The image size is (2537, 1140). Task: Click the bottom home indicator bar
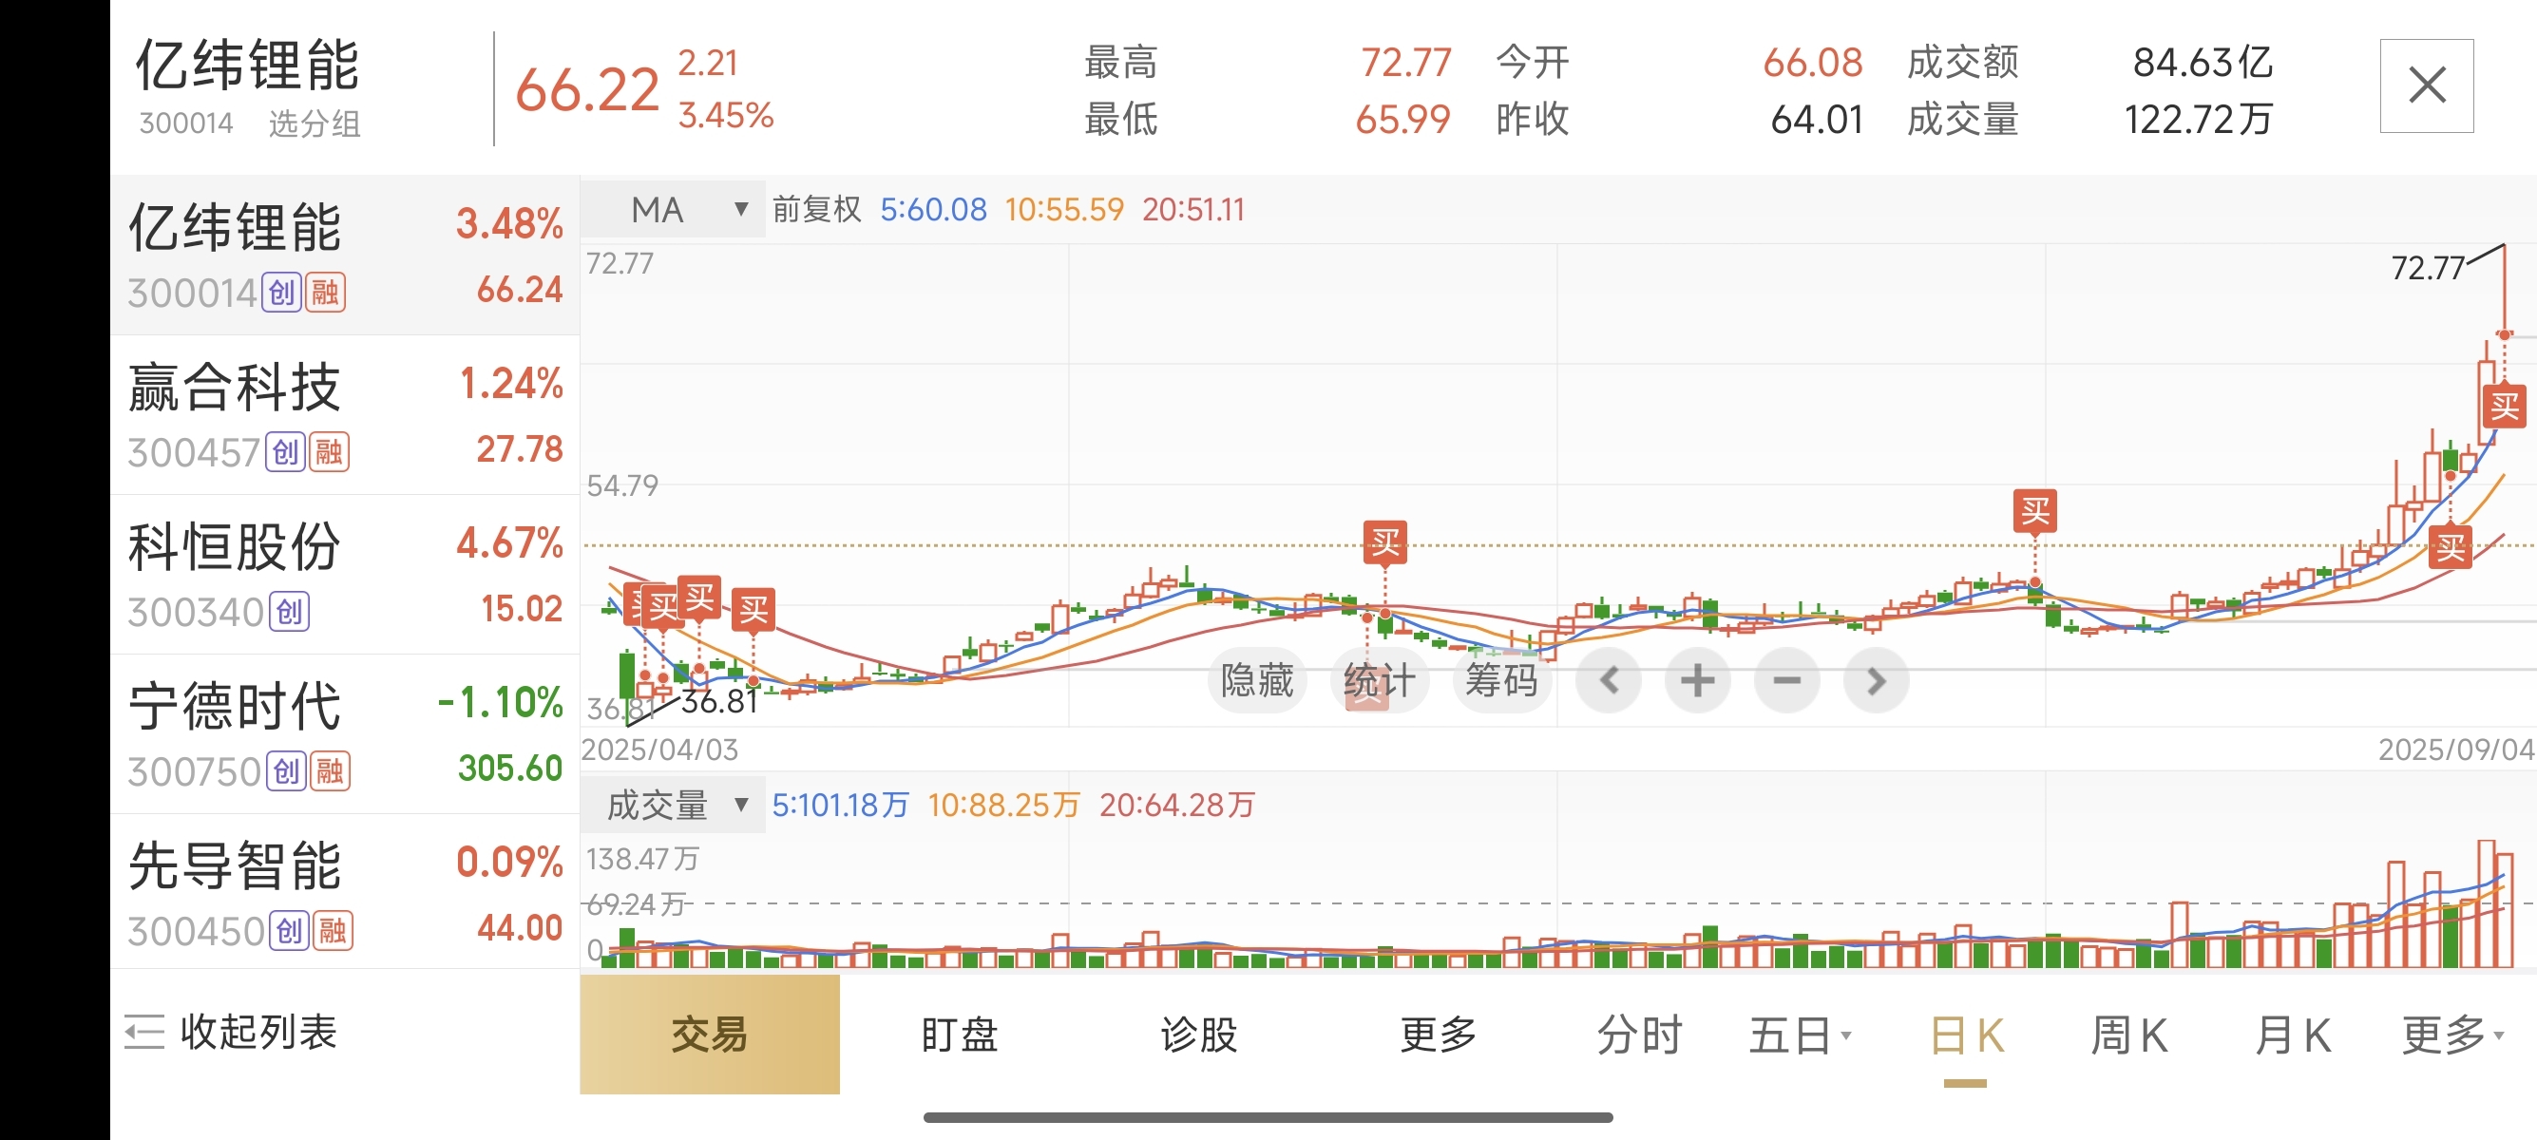(1268, 1117)
